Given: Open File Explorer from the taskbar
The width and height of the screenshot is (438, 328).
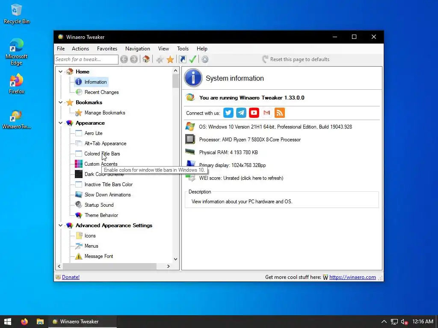Looking at the screenshot, I should (x=40, y=321).
